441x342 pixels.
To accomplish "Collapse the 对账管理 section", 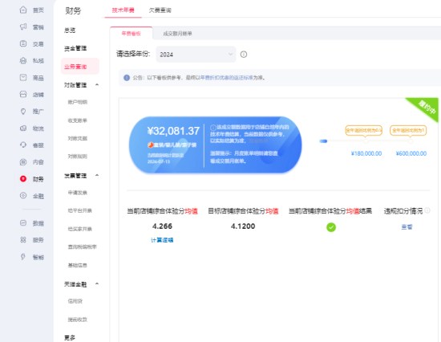I will pos(97,84).
